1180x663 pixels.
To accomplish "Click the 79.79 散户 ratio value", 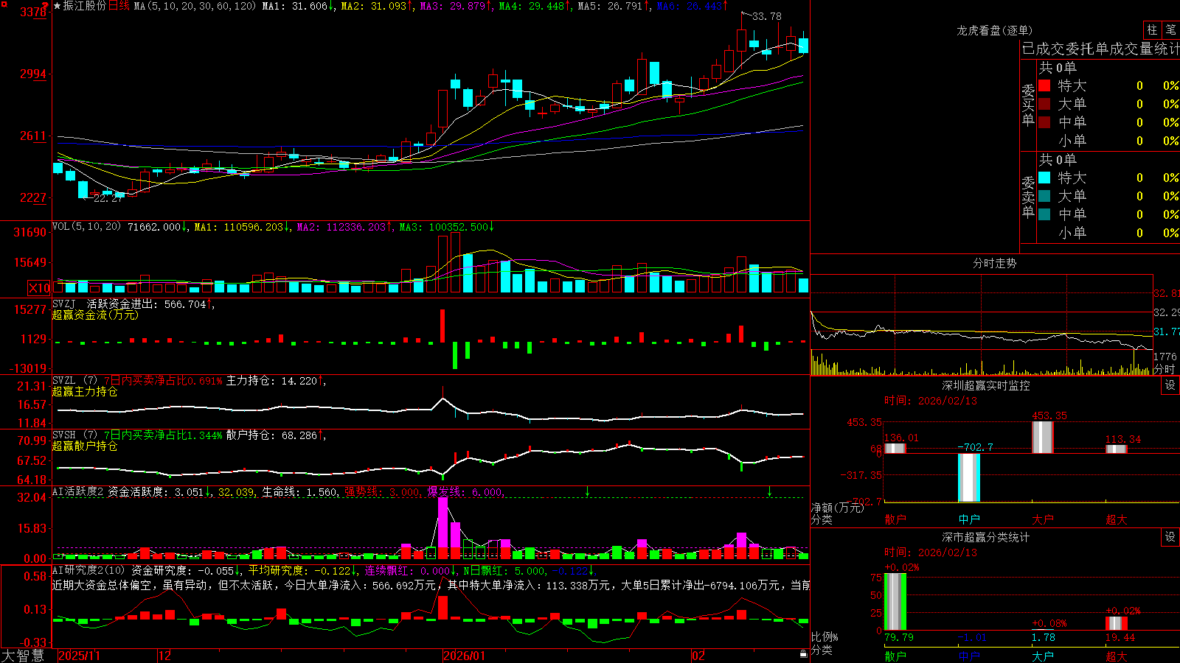I will pos(899,637).
